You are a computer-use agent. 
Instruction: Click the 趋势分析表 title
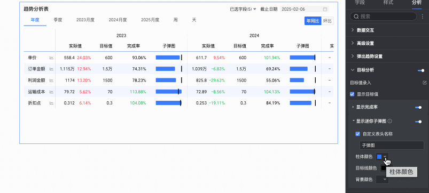[x=36, y=9]
